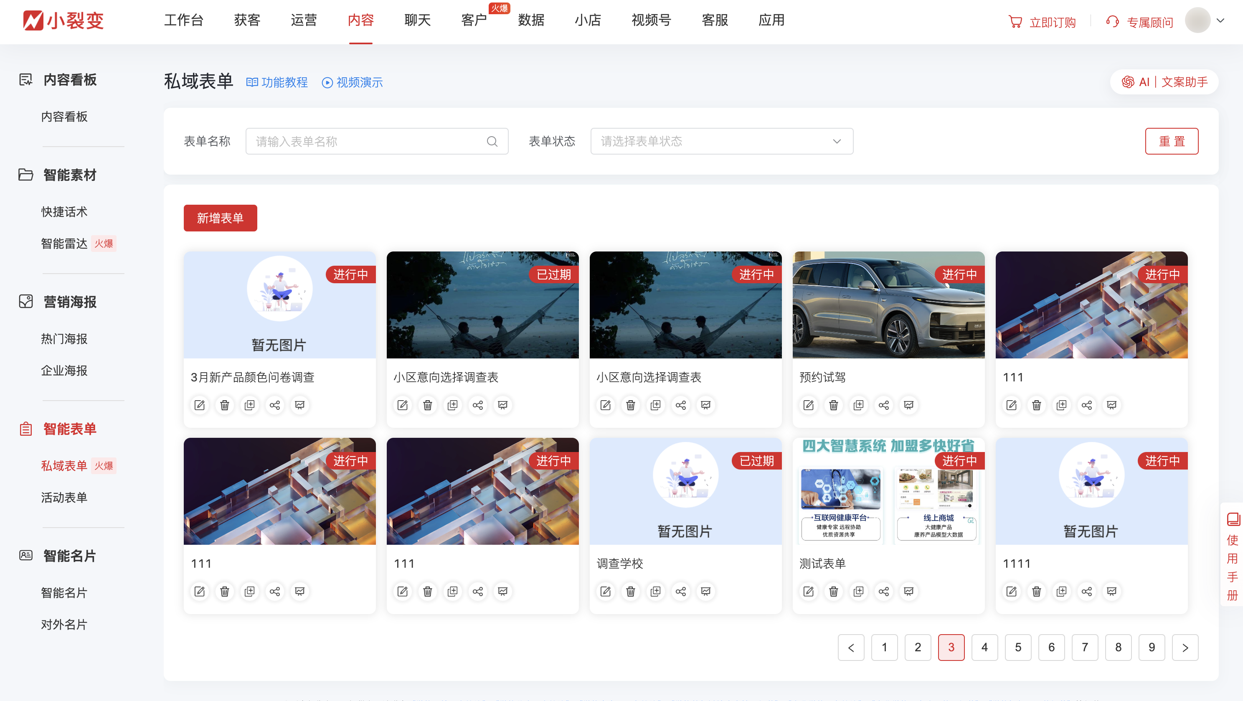Click search magnifier in 表单名称 field
1243x701 pixels.
coord(492,142)
